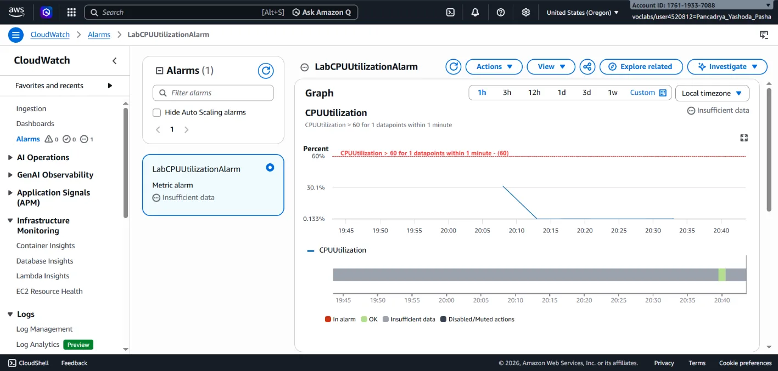Go to previous alarms page
This screenshot has height=371, width=778.
click(158, 130)
